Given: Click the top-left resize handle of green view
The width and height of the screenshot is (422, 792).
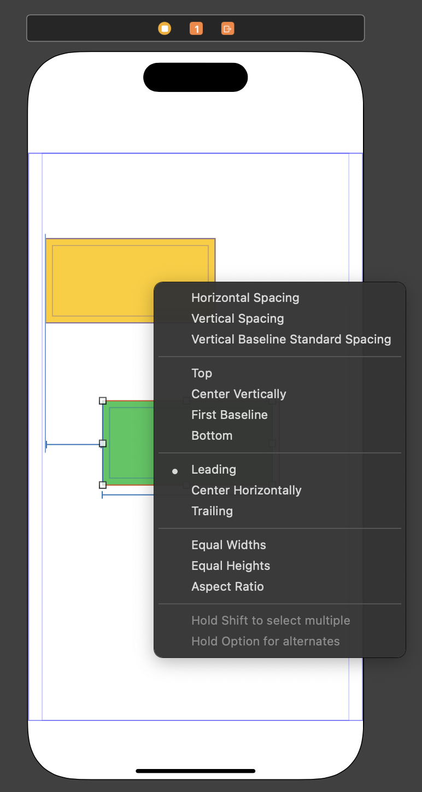Looking at the screenshot, I should [x=103, y=401].
